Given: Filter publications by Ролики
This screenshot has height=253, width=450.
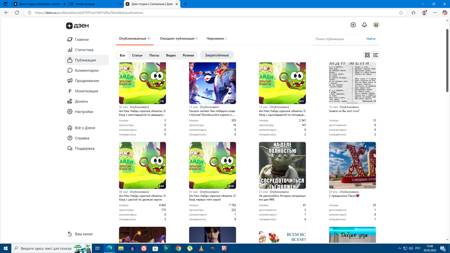Looking at the screenshot, I should [188, 55].
